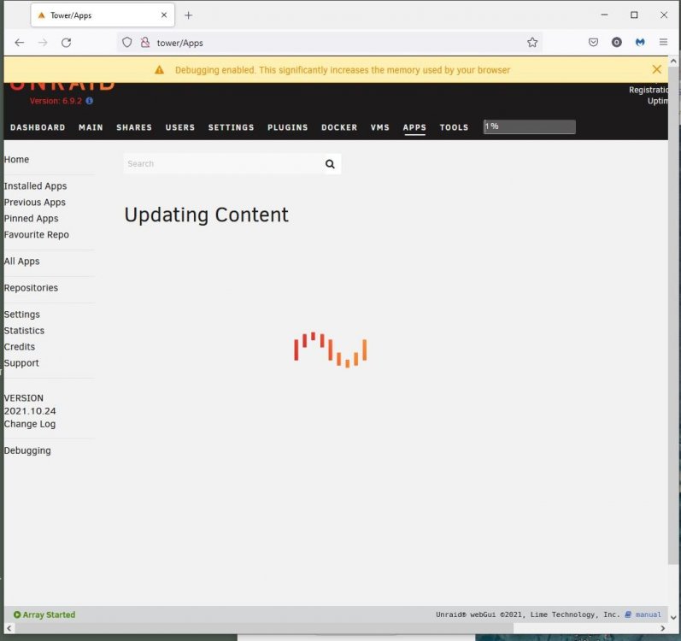Reload the Tower/Apps page

pyautogui.click(x=66, y=43)
